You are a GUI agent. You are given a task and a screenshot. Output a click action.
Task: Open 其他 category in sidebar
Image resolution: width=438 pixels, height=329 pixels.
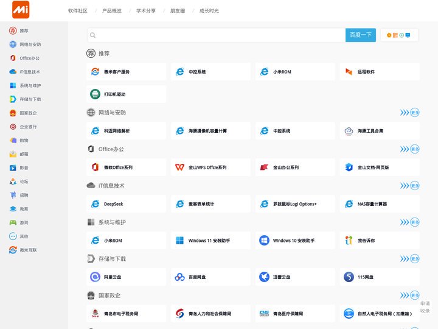[x=19, y=236]
